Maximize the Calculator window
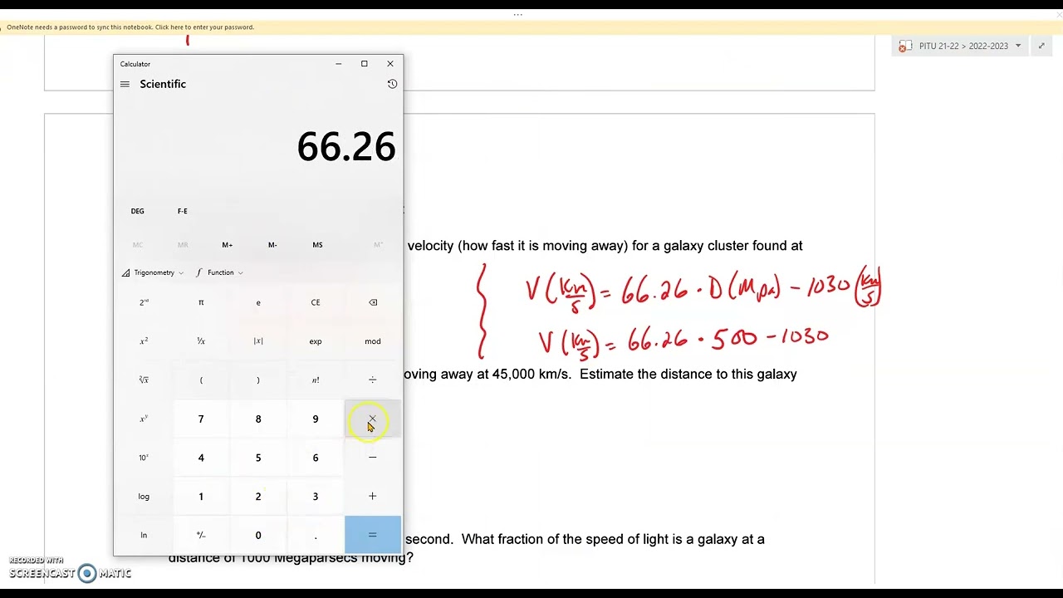 [x=364, y=64]
